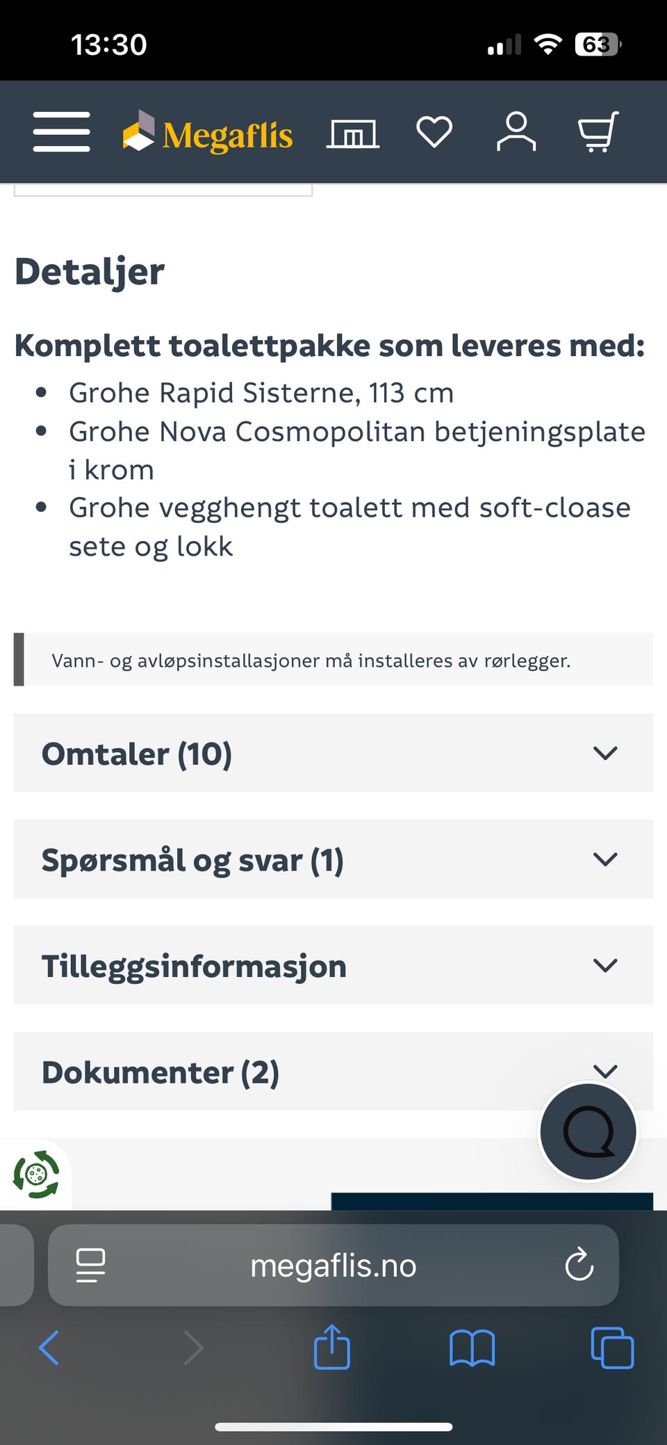Open the chat bubble widget
Viewport: 667px width, 1445px height.
coord(588,1131)
